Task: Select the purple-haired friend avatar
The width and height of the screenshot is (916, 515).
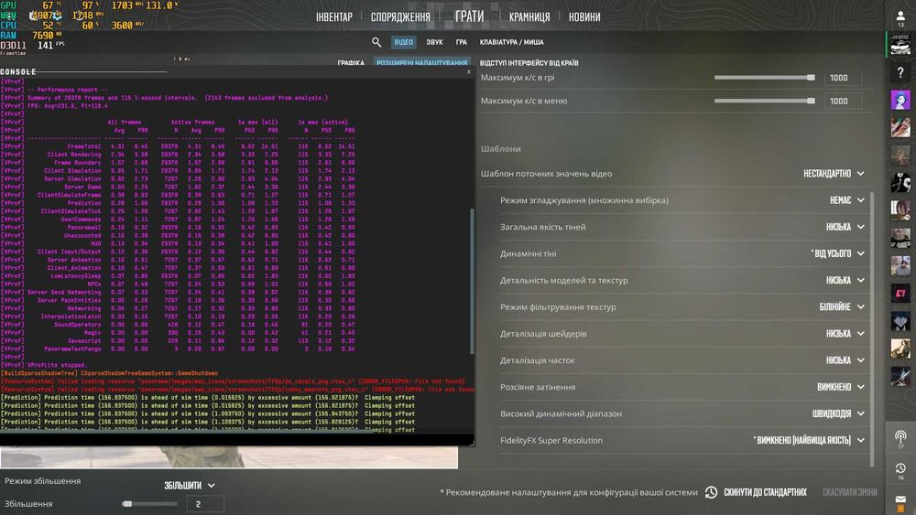Action: click(900, 100)
